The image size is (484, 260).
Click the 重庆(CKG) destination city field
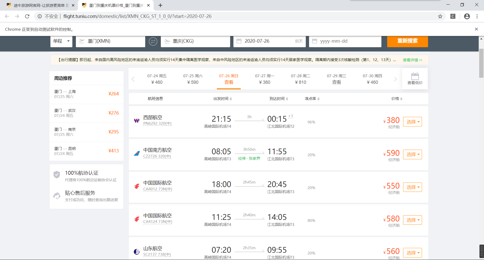point(195,41)
